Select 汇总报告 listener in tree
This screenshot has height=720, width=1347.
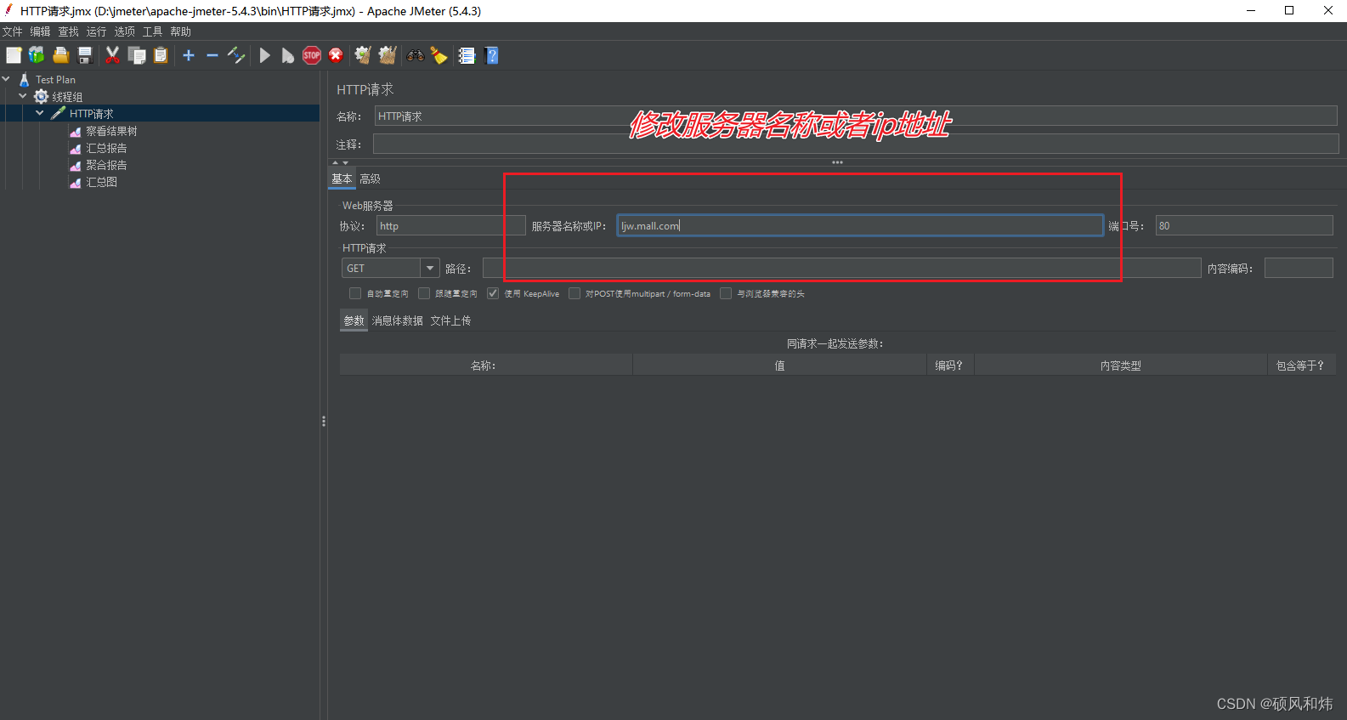pos(106,148)
